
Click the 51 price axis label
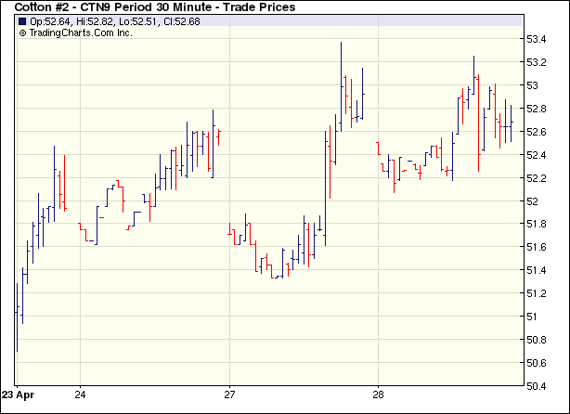pos(530,317)
